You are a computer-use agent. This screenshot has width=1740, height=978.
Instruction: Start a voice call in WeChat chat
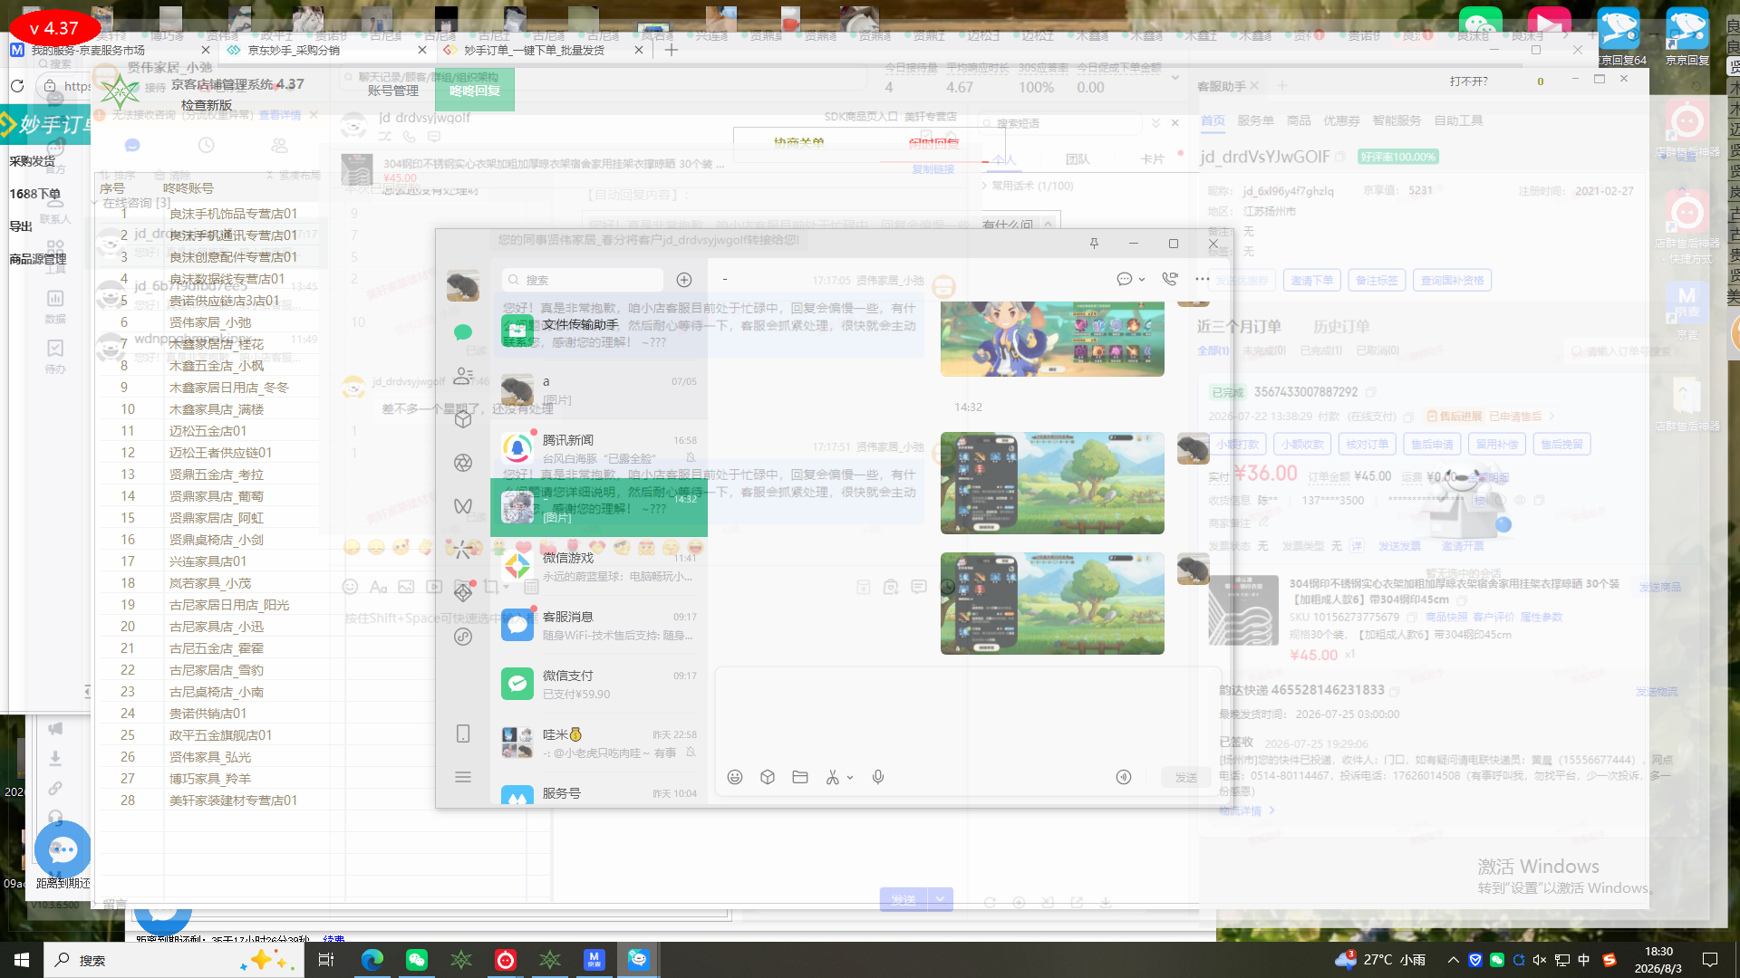1170,279
